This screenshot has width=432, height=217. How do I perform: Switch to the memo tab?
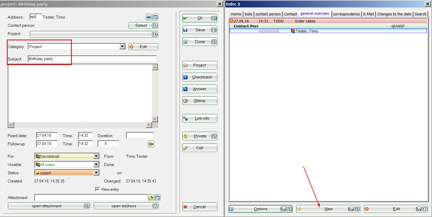[236, 14]
